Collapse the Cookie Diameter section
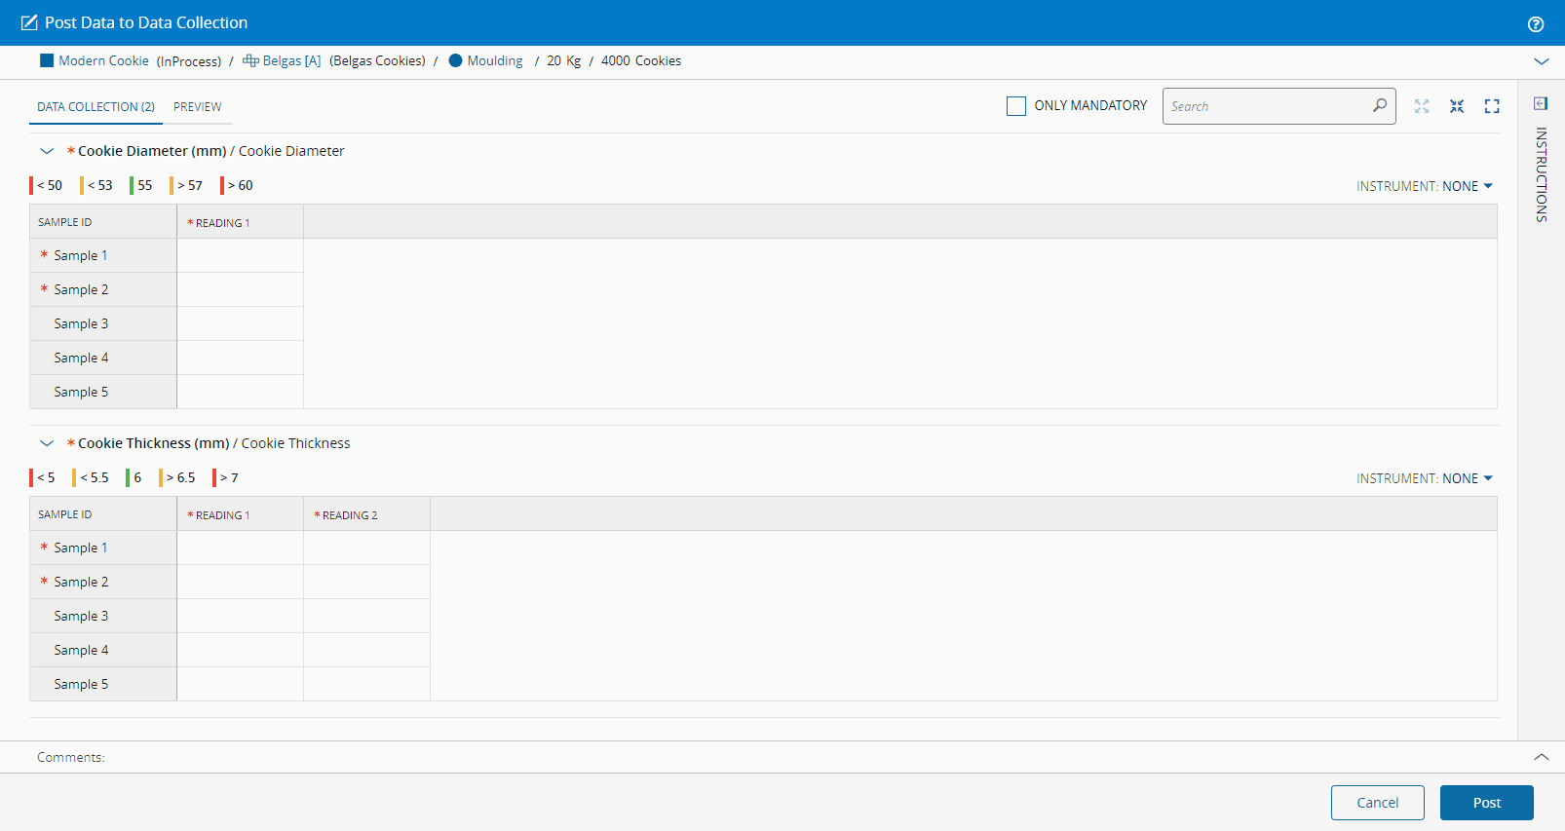1565x831 pixels. 47,151
